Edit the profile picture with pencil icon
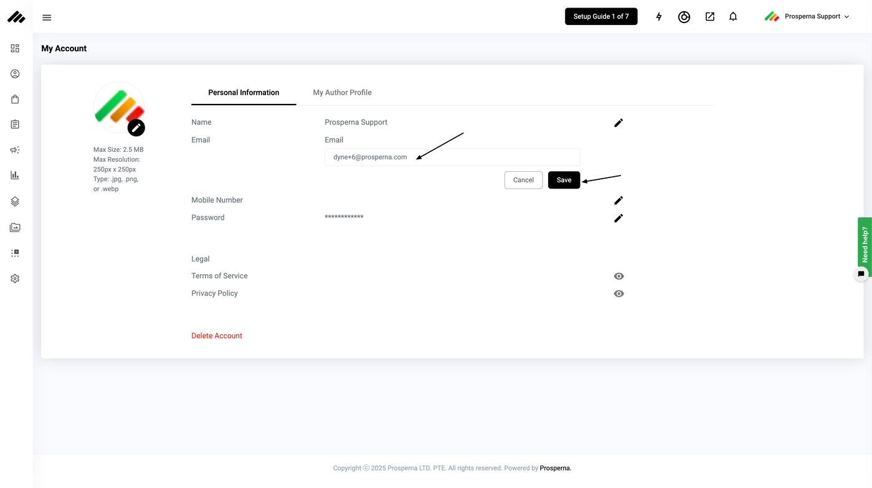872x488 pixels. (136, 128)
